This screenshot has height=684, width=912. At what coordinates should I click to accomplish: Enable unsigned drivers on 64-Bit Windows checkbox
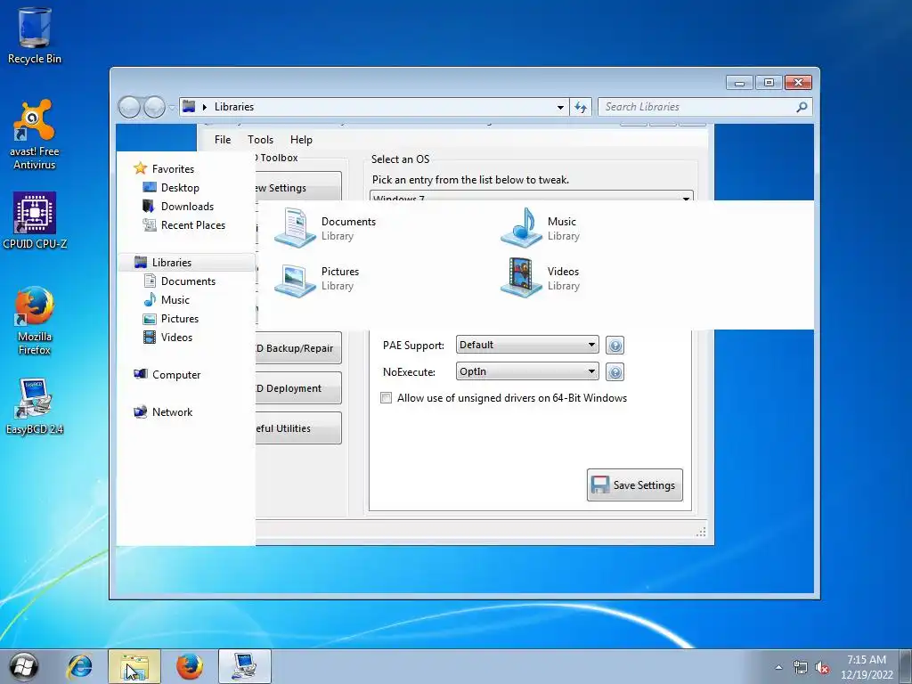(386, 398)
